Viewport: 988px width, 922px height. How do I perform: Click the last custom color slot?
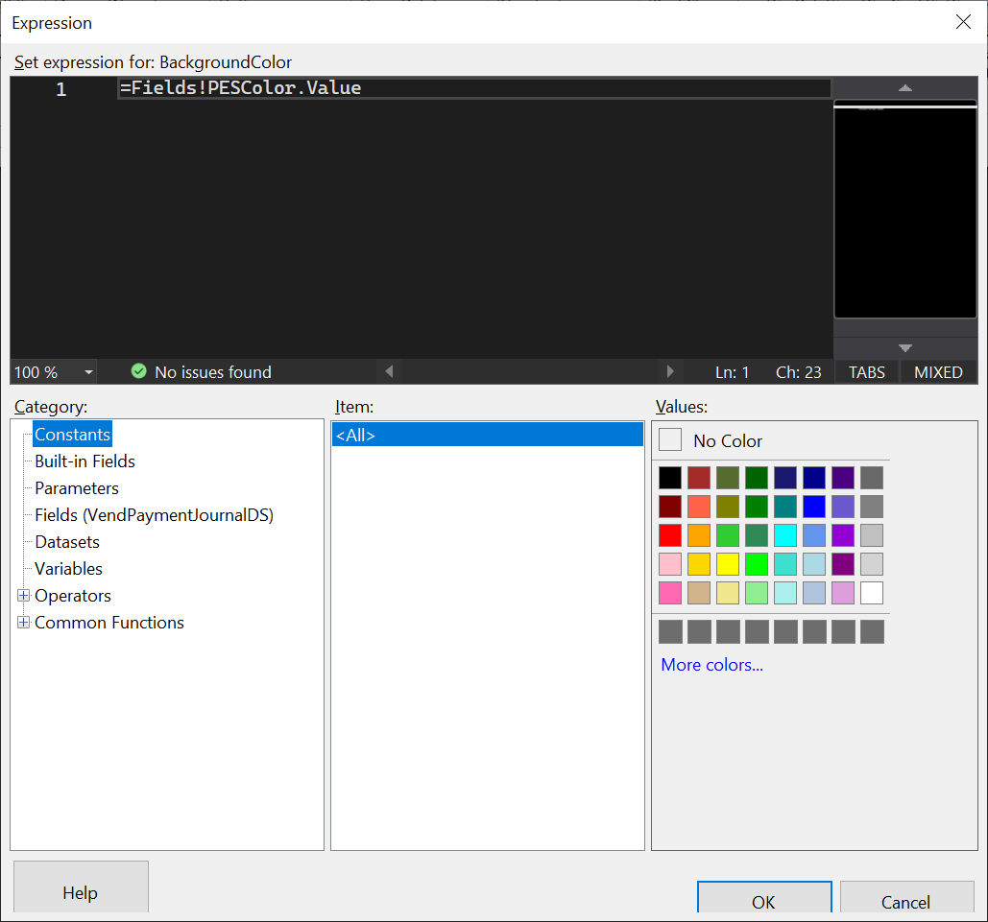coord(872,631)
